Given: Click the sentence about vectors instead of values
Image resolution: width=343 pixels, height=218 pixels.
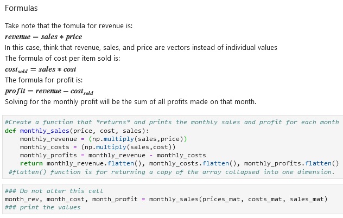Looking at the screenshot, I should point(141,47).
